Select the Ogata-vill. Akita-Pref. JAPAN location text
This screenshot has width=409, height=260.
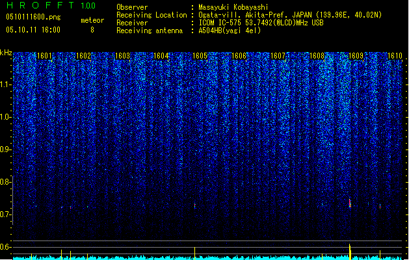tap(290, 15)
